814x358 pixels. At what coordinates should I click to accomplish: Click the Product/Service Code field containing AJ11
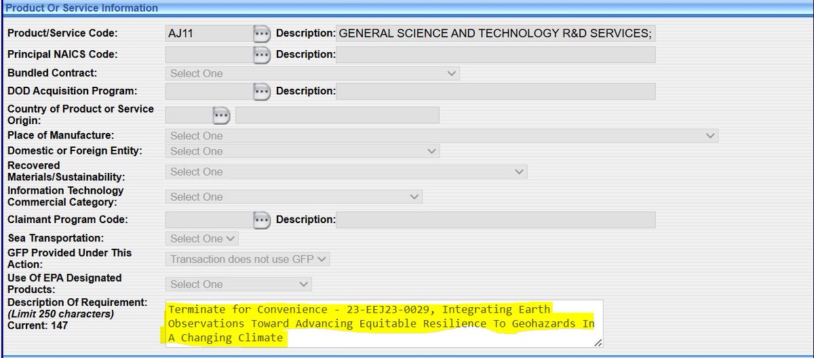point(209,34)
